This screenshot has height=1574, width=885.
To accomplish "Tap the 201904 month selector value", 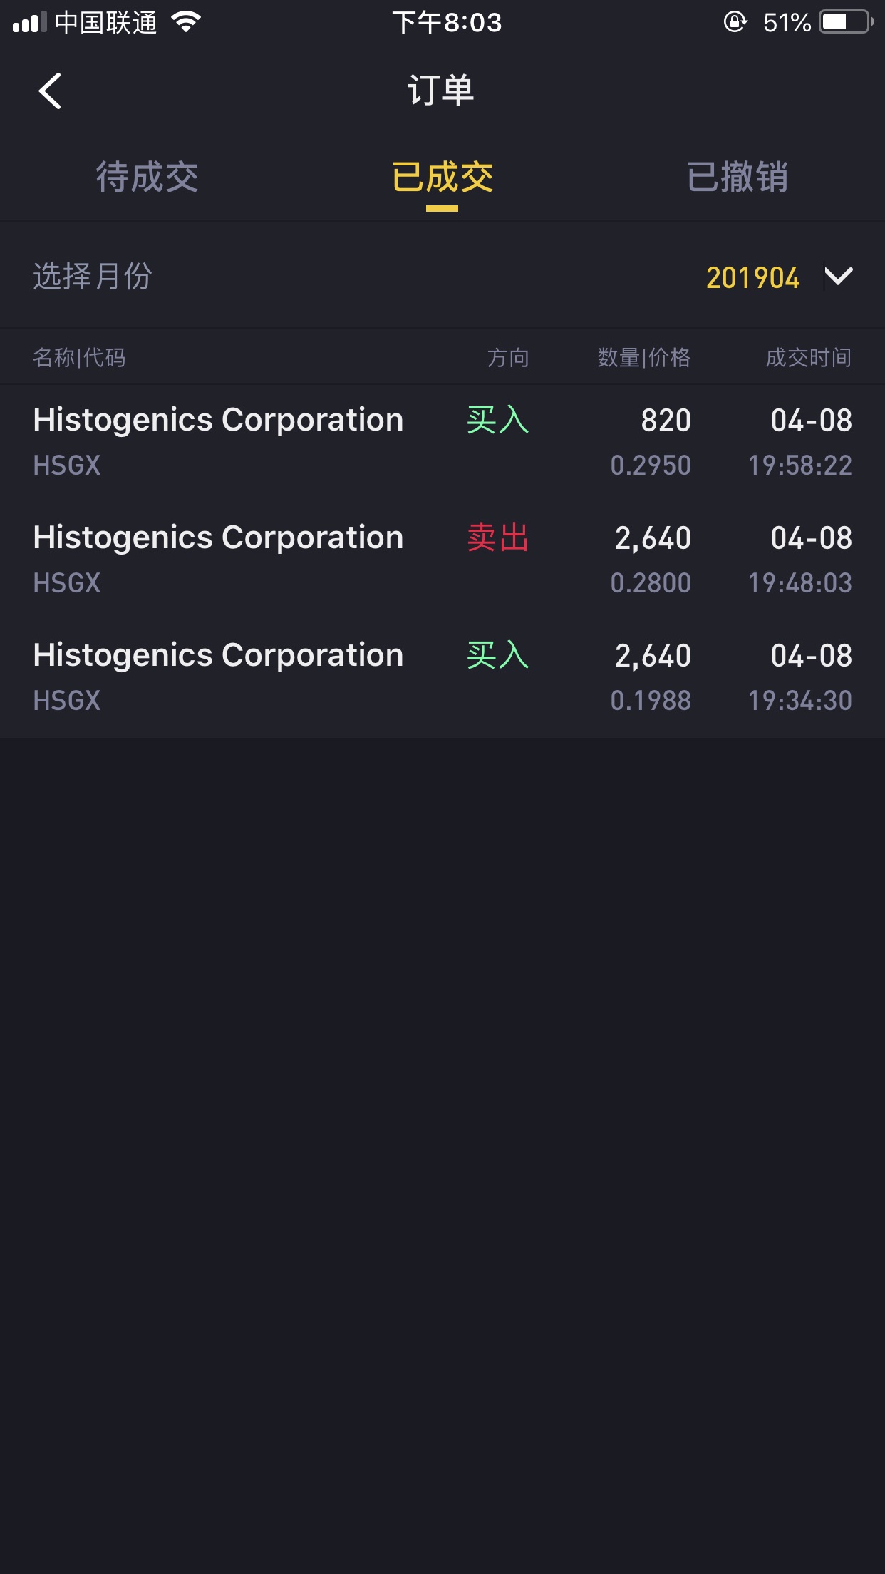I will tap(752, 277).
